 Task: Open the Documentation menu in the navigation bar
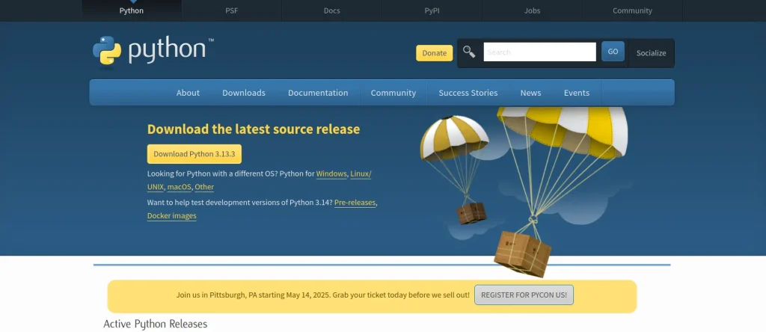tap(318, 93)
